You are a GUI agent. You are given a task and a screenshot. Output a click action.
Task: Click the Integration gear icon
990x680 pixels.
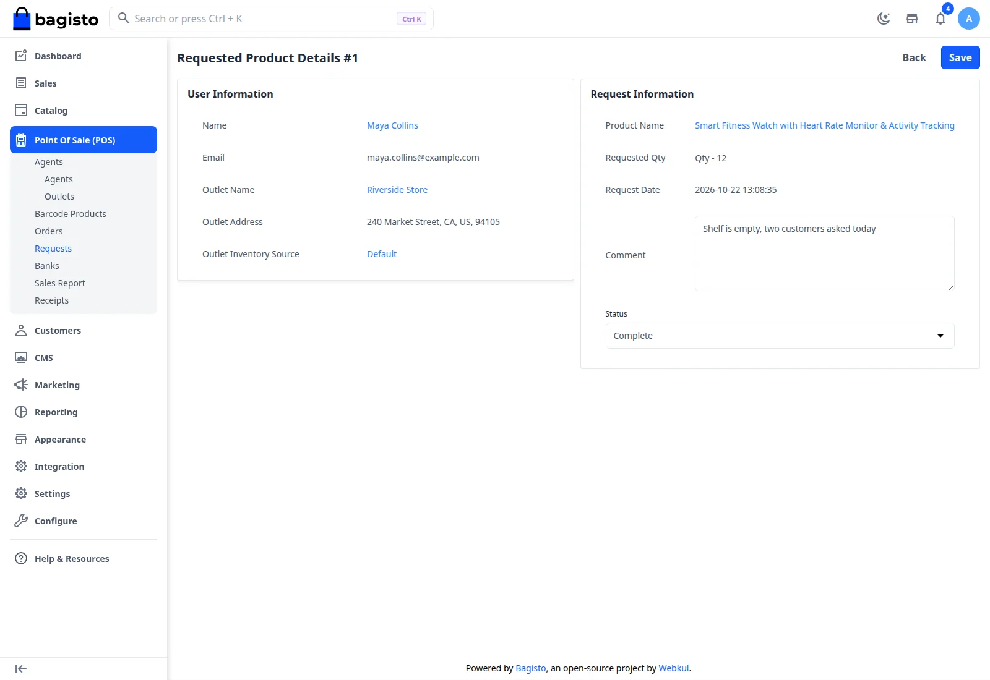(21, 466)
